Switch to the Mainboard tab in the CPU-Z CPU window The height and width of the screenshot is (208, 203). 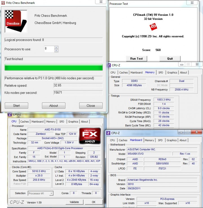click(37, 121)
